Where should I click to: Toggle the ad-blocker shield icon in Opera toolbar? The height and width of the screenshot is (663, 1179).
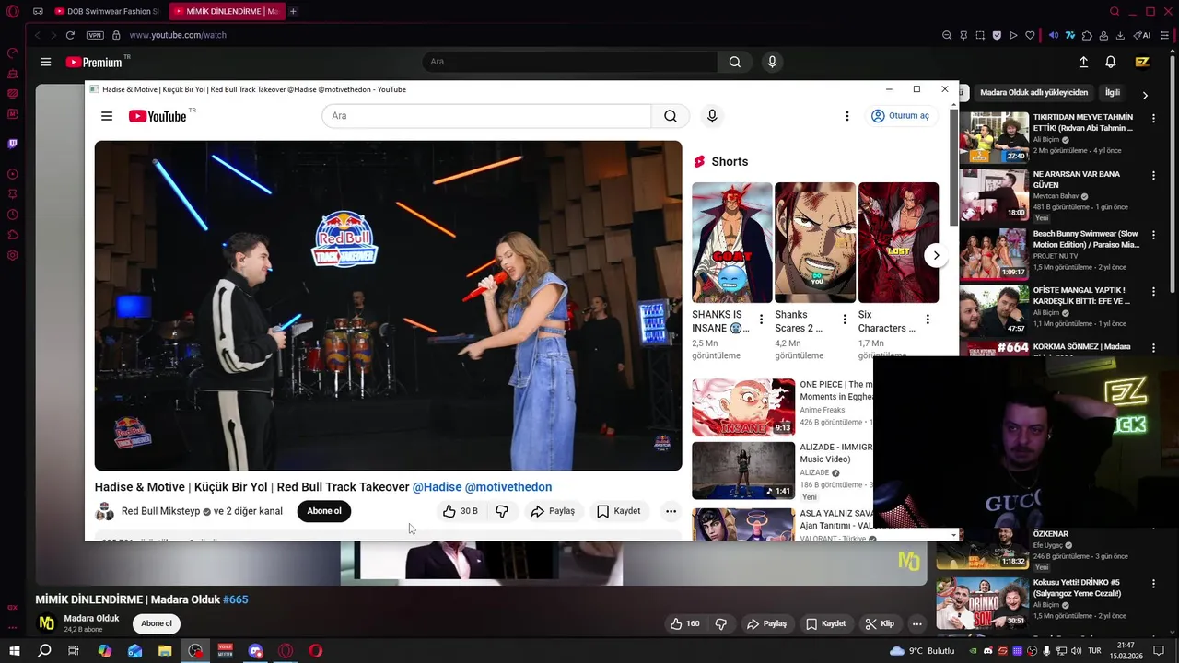pyautogui.click(x=997, y=35)
